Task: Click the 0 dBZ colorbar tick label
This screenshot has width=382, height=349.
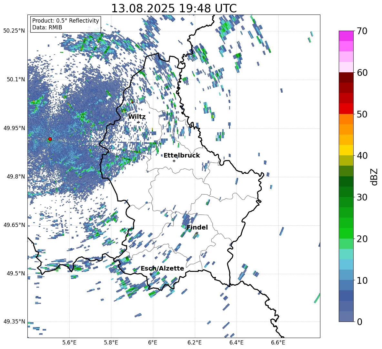Action: coord(360,322)
